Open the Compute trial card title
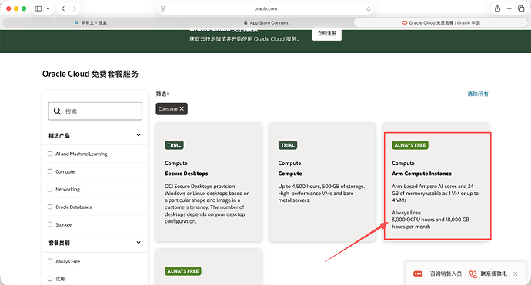 [290, 174]
